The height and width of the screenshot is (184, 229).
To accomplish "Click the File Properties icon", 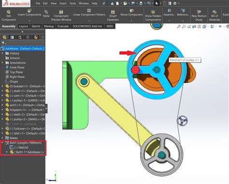I will [170, 3].
